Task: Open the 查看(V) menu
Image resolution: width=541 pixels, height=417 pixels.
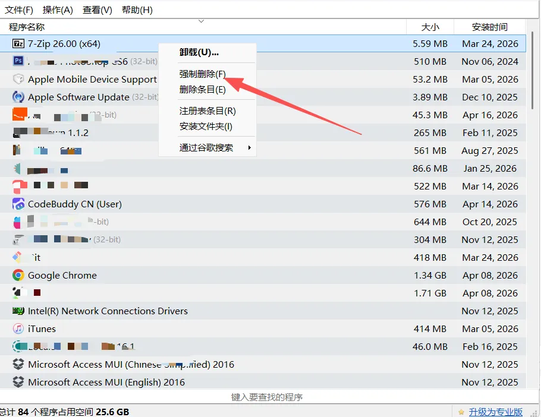Action: coord(97,10)
